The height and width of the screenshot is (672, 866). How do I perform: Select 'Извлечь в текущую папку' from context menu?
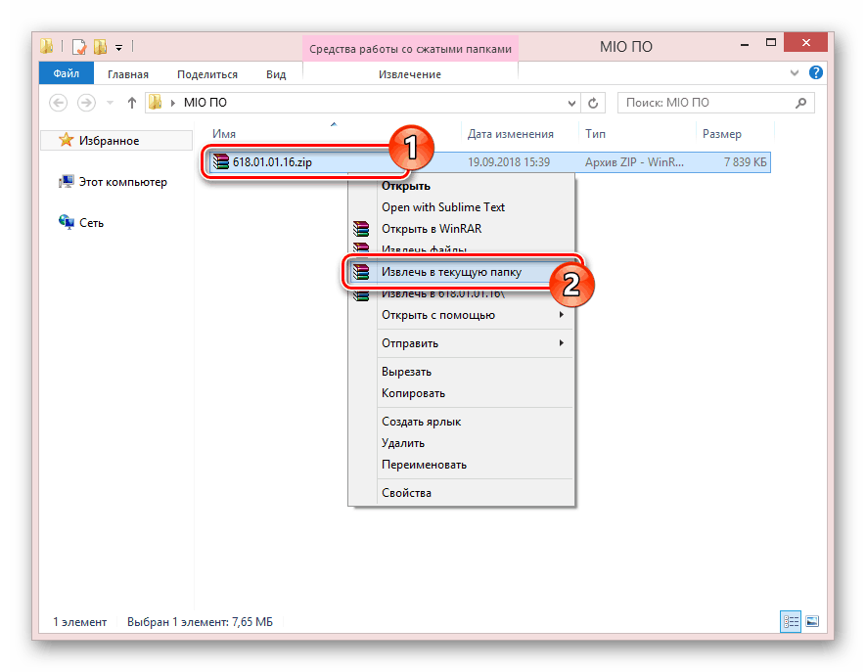[450, 272]
